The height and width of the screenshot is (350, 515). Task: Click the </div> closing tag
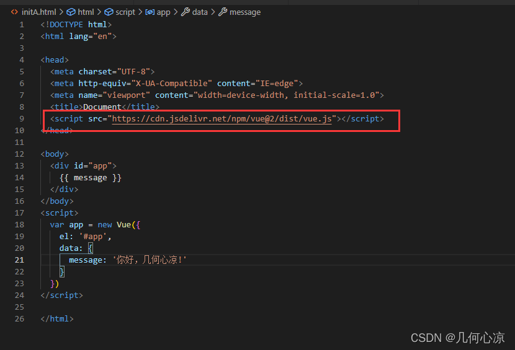(x=65, y=190)
